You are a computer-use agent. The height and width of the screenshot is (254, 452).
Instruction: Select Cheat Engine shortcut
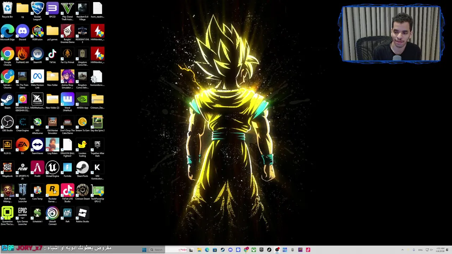coord(22,124)
